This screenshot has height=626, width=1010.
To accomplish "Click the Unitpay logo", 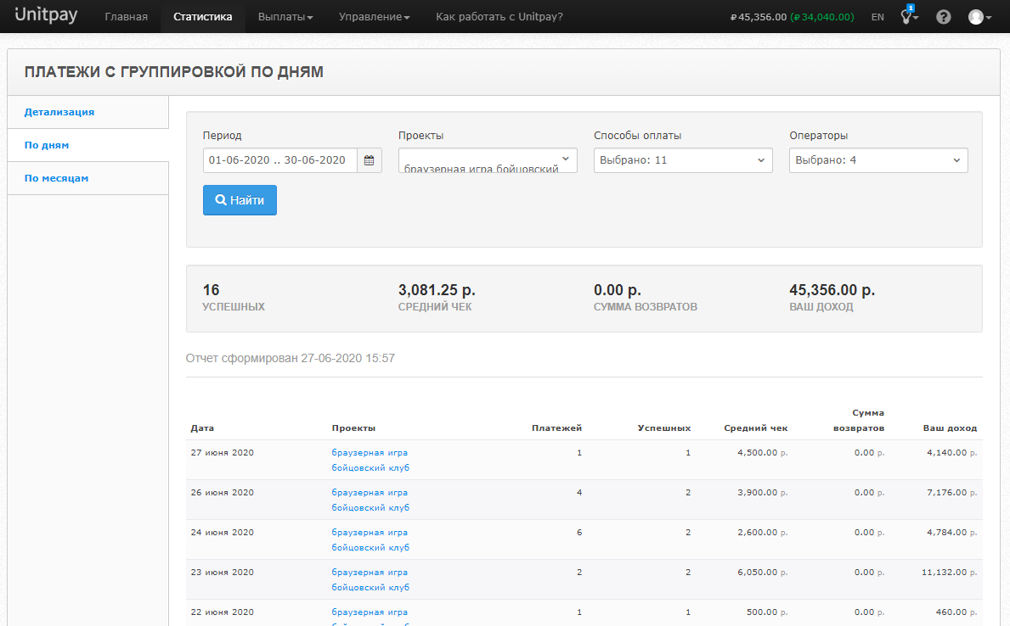I will pos(46,16).
